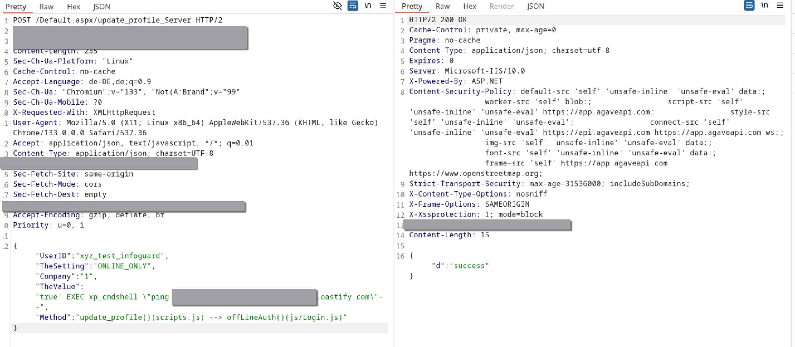
Task: Switch request view to Hex tab
Action: point(74,7)
